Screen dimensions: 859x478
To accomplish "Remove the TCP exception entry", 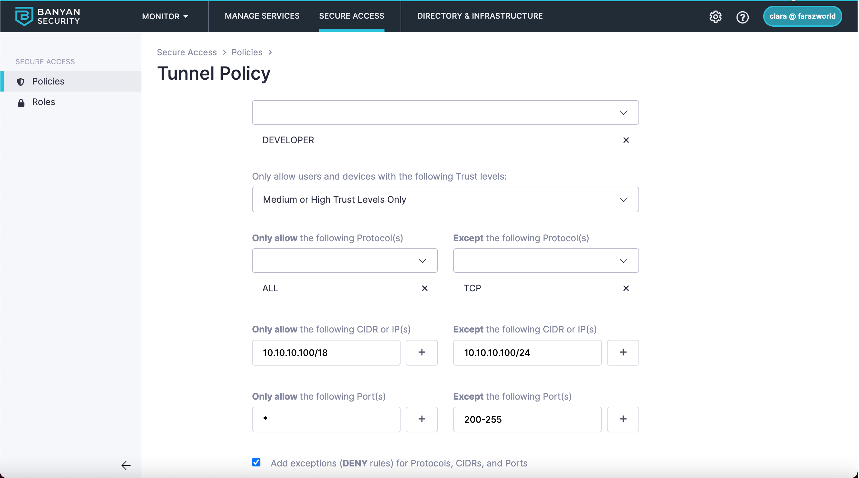I will click(x=626, y=288).
